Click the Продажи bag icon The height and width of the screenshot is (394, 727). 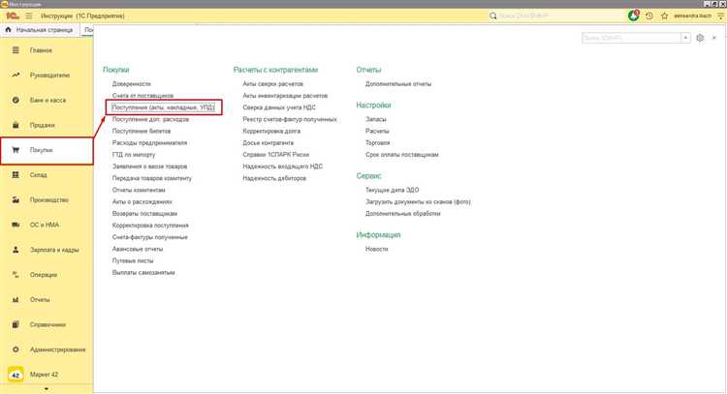pyautogui.click(x=16, y=125)
